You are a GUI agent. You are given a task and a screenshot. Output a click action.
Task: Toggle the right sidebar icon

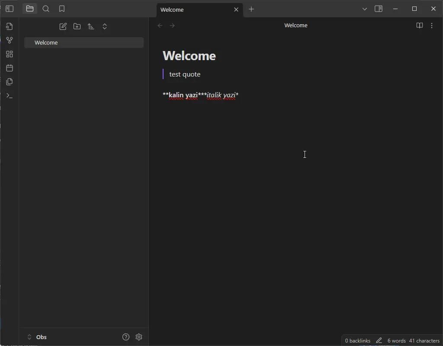(x=379, y=9)
